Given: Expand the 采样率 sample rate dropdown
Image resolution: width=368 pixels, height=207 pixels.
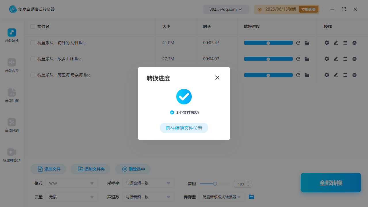Looking at the screenshot, I should (148, 183).
